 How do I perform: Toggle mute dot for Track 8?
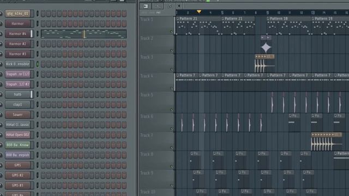171,166
